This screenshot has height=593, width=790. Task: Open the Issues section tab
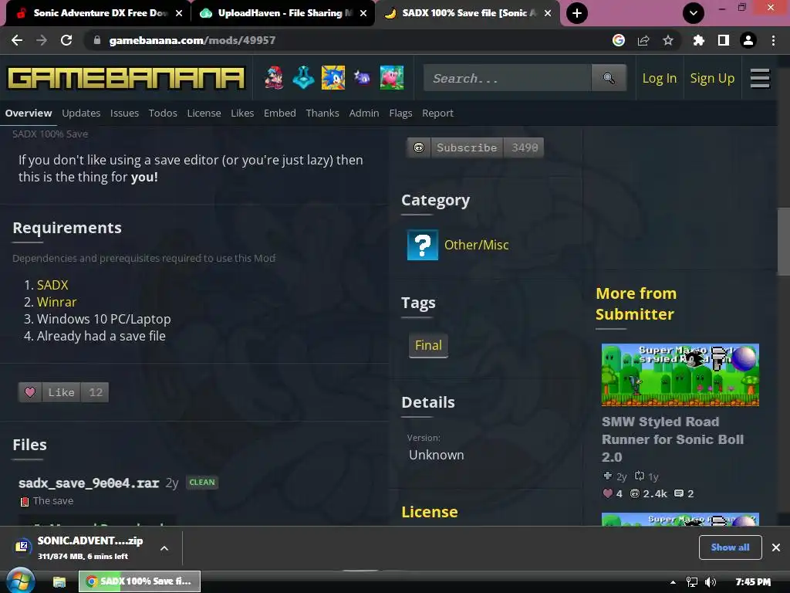(124, 114)
